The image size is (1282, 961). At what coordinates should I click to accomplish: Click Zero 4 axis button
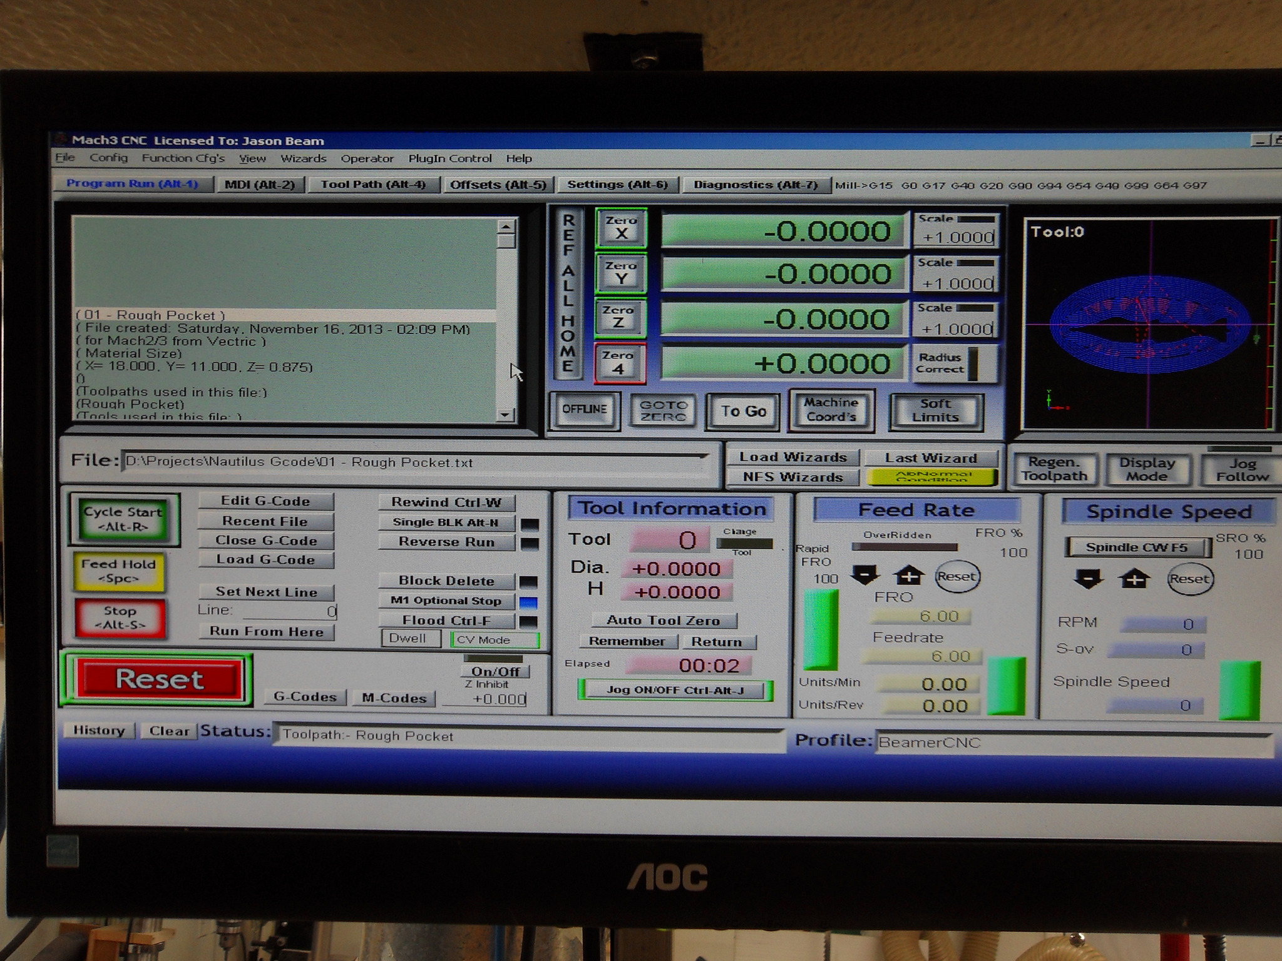tap(618, 363)
